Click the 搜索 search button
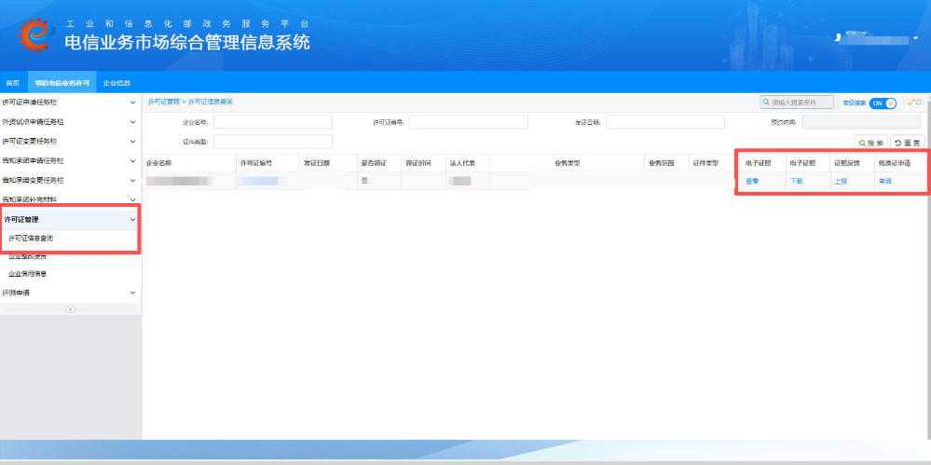931x465 pixels. pyautogui.click(x=870, y=143)
